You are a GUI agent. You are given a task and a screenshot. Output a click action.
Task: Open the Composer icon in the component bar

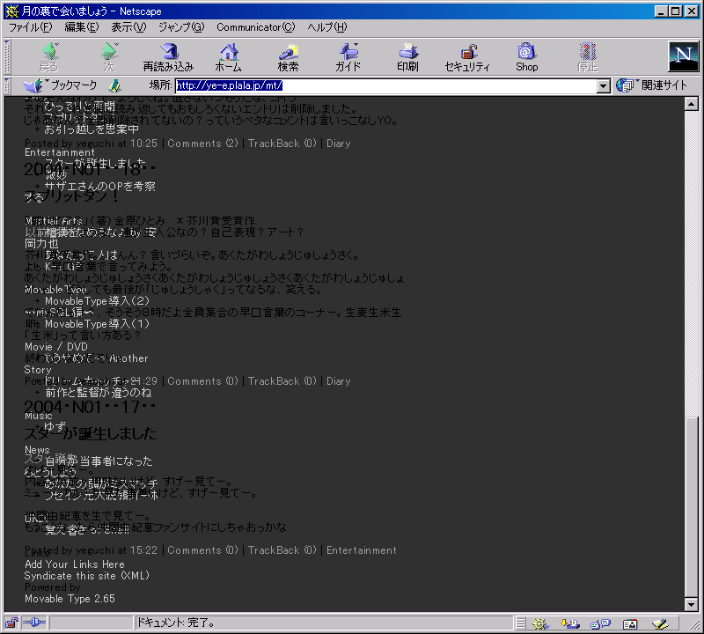coord(660,623)
